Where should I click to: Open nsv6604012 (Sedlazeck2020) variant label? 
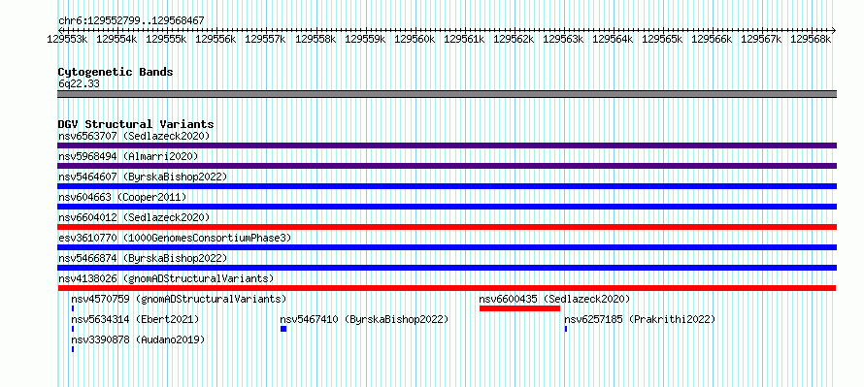134,217
